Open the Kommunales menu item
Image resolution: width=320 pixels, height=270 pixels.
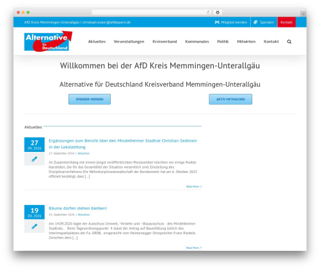point(197,41)
